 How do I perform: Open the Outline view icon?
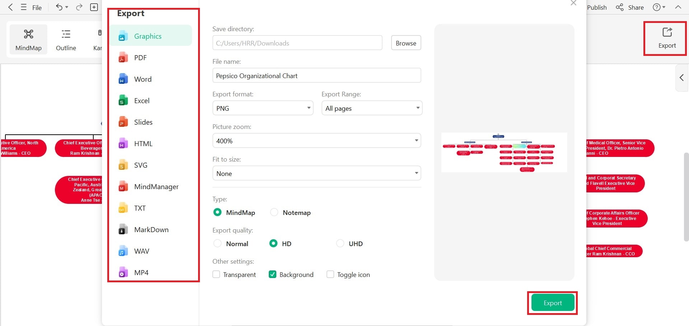tap(66, 39)
